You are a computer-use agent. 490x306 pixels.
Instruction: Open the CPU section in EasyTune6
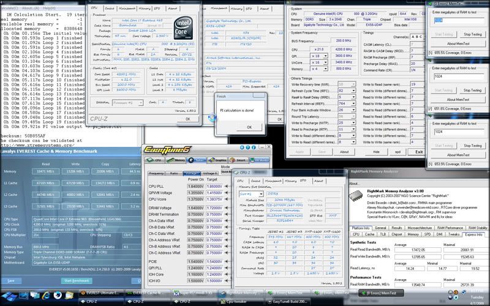coord(154,160)
